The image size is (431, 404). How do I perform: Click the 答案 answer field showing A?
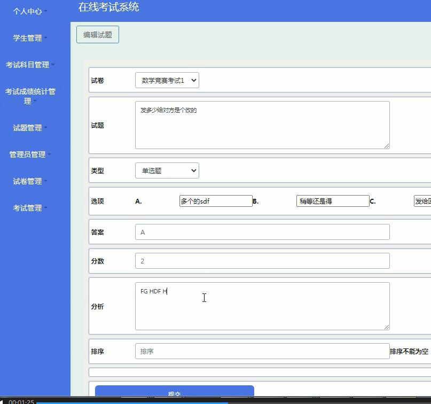point(262,231)
